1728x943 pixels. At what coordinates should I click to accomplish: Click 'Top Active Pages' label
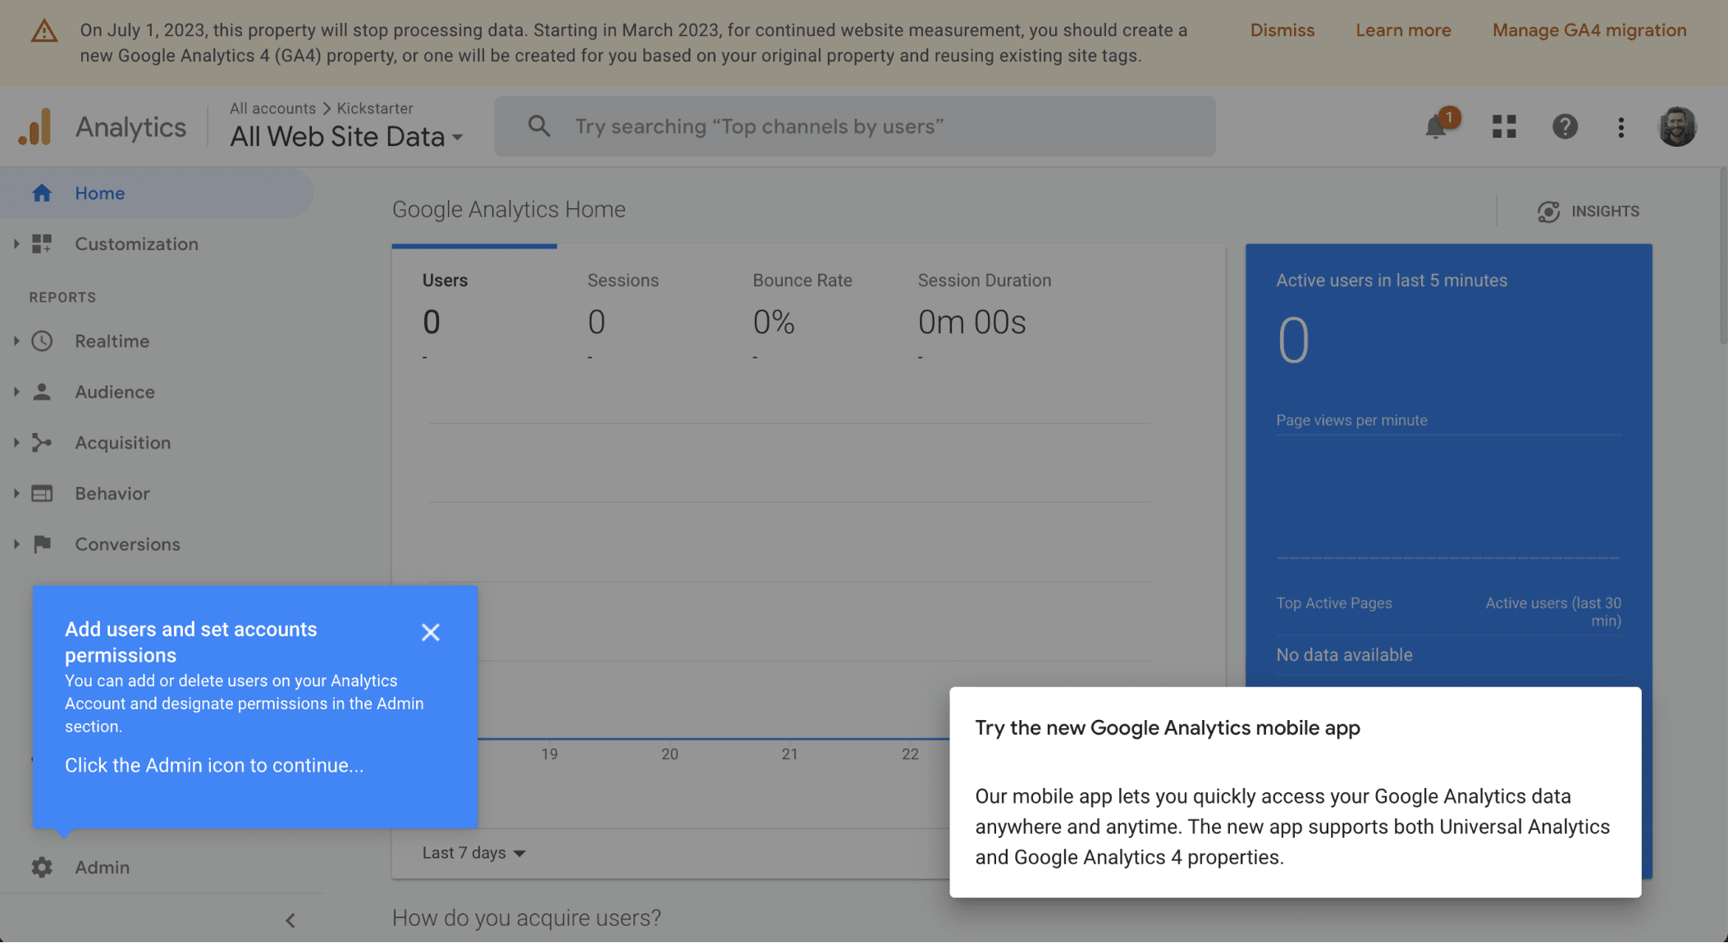1334,603
